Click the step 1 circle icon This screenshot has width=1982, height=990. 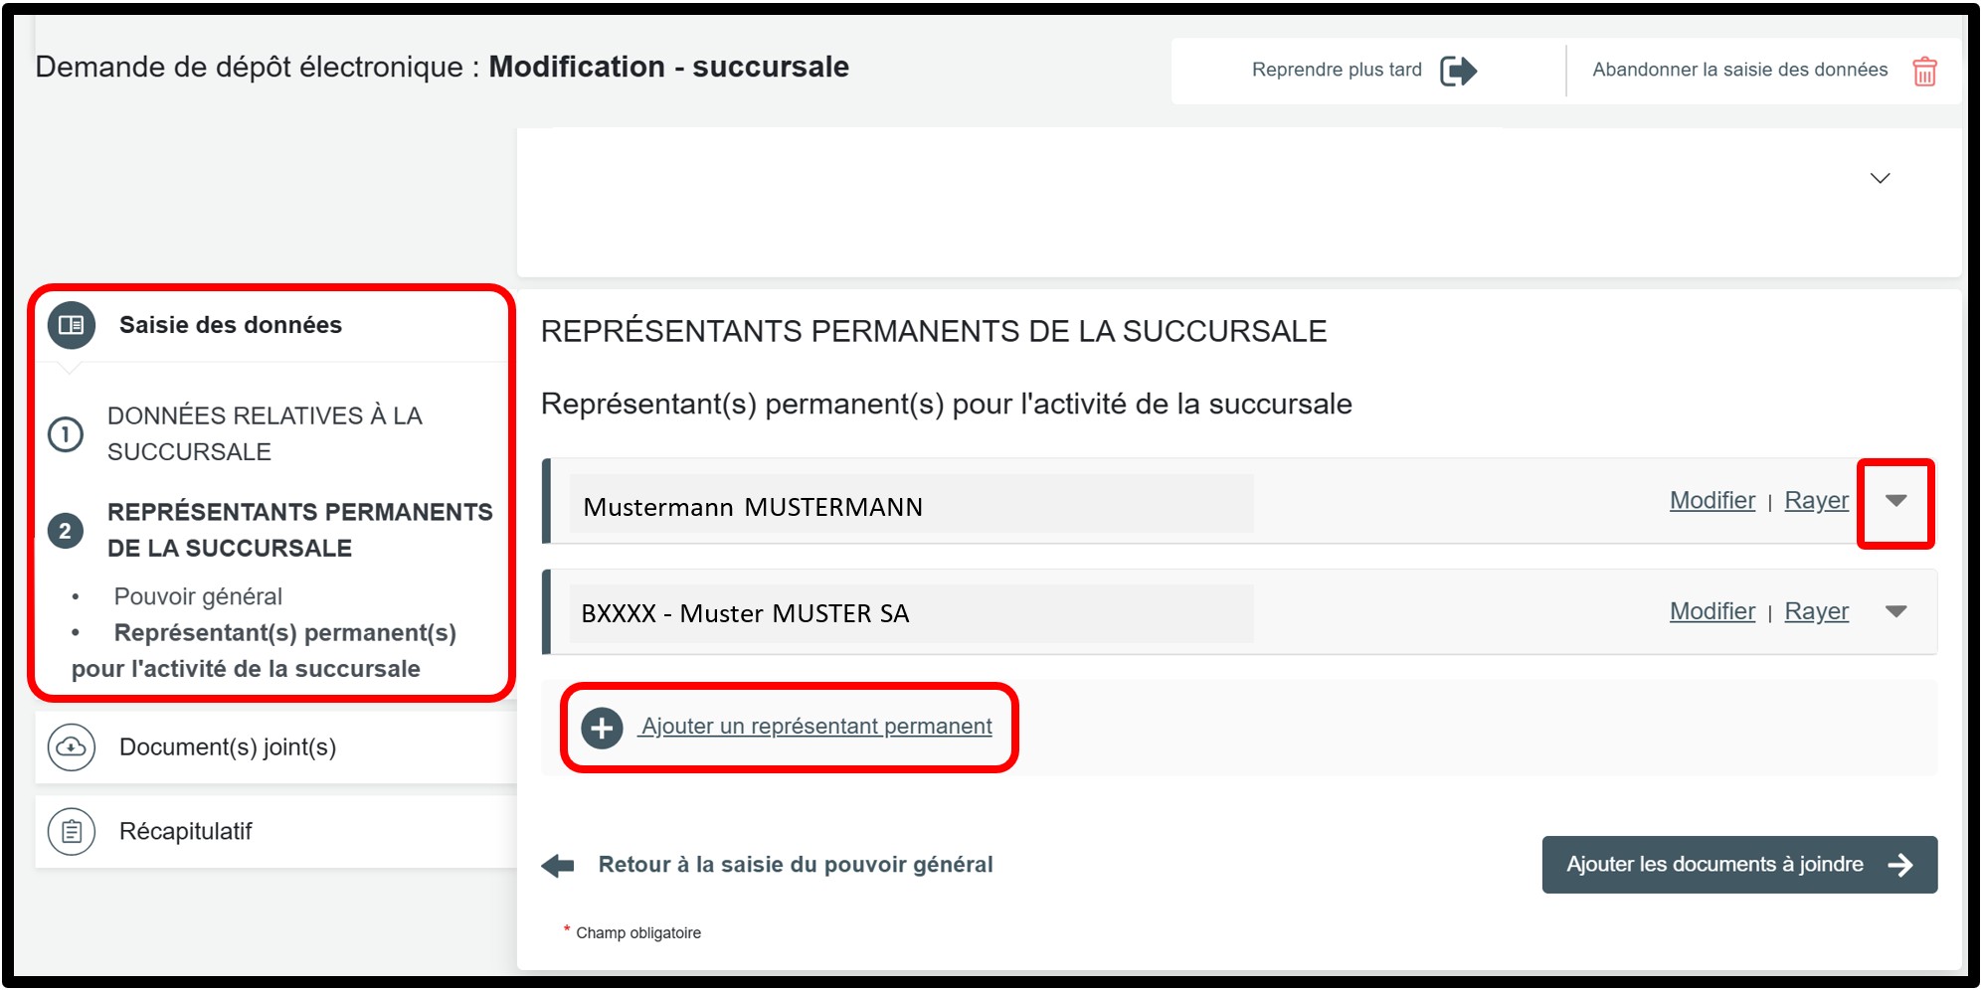tap(66, 434)
